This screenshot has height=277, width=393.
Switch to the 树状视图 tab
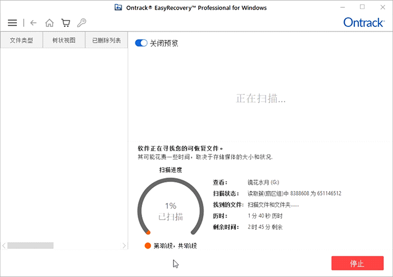(x=64, y=40)
